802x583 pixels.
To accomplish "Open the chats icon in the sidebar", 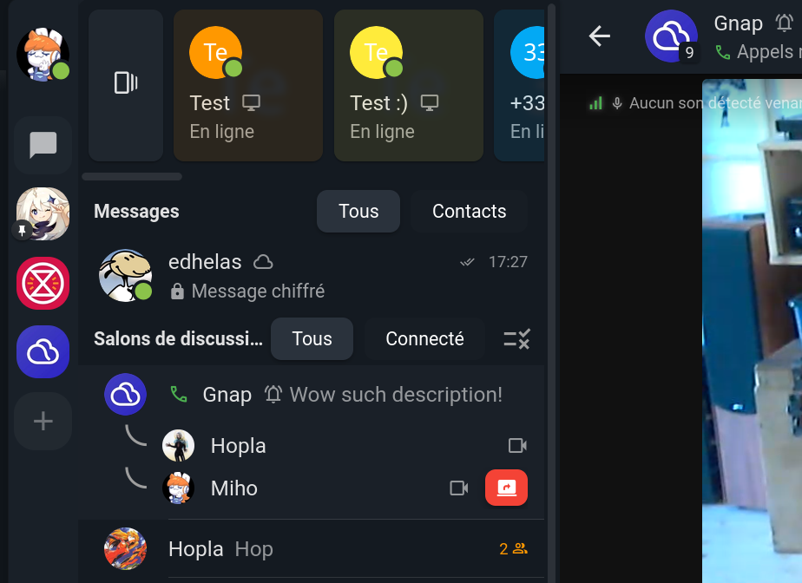I will (43, 145).
